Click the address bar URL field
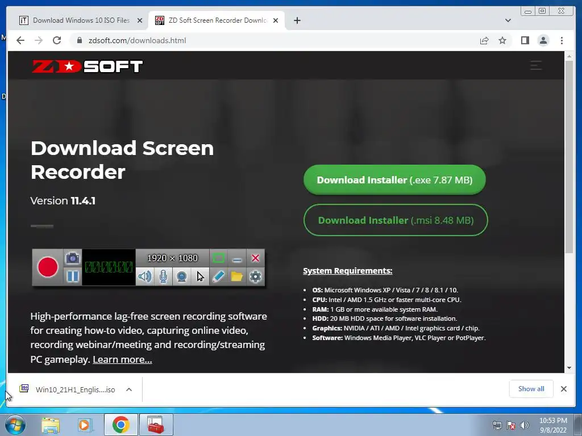The image size is (582, 436). click(x=275, y=40)
